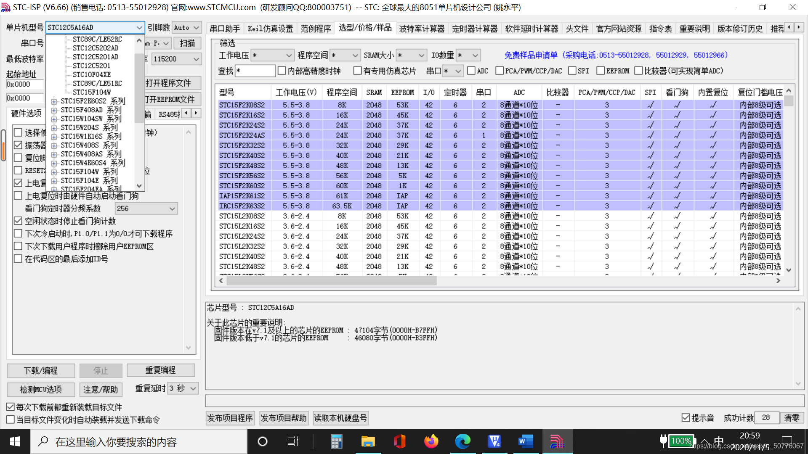The height and width of the screenshot is (454, 808).
Task: Click the 下载/编程 button
Action: [41, 370]
